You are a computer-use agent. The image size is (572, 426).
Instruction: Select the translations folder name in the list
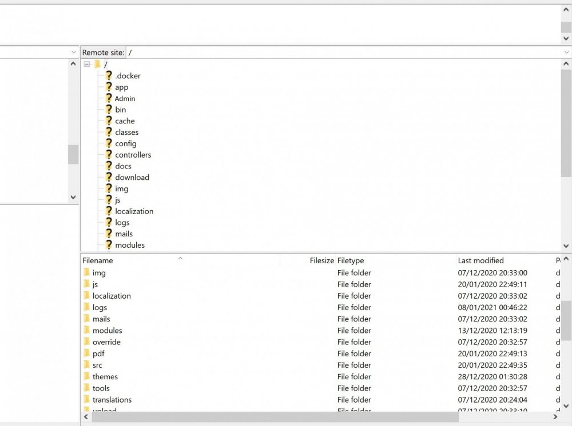pos(112,400)
